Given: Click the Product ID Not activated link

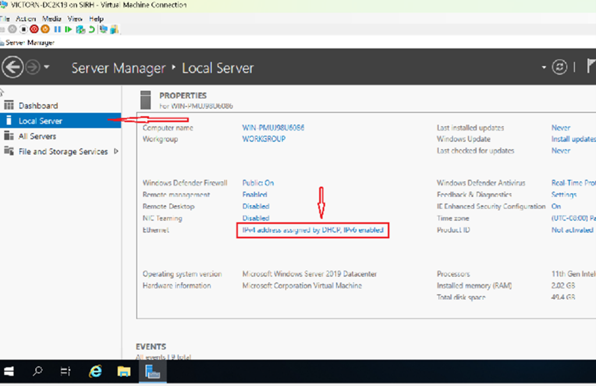Looking at the screenshot, I should [573, 230].
